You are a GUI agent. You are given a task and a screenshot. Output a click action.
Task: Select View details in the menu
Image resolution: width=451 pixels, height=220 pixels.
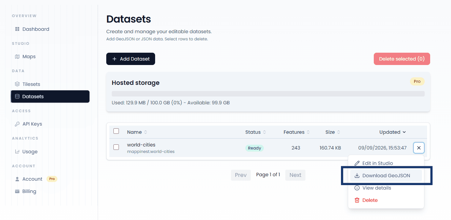click(x=386, y=188)
